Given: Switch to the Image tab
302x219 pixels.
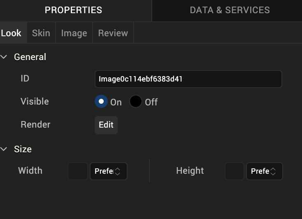Looking at the screenshot, I should 74,33.
